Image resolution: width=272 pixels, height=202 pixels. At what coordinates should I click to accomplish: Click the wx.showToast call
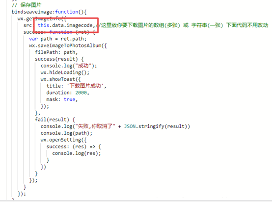[x=60, y=79]
